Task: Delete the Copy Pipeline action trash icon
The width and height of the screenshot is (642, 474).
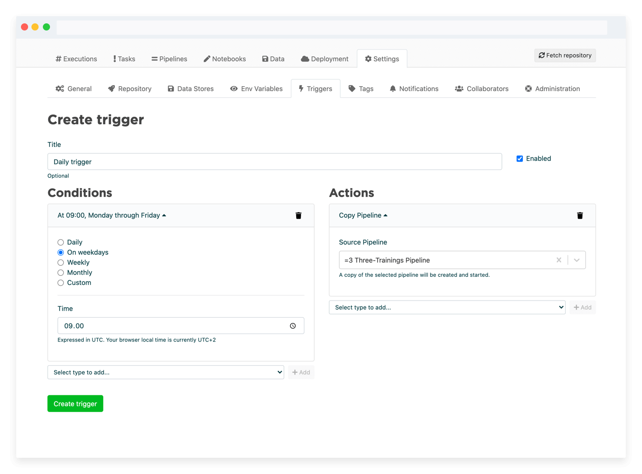Action: pyautogui.click(x=580, y=215)
